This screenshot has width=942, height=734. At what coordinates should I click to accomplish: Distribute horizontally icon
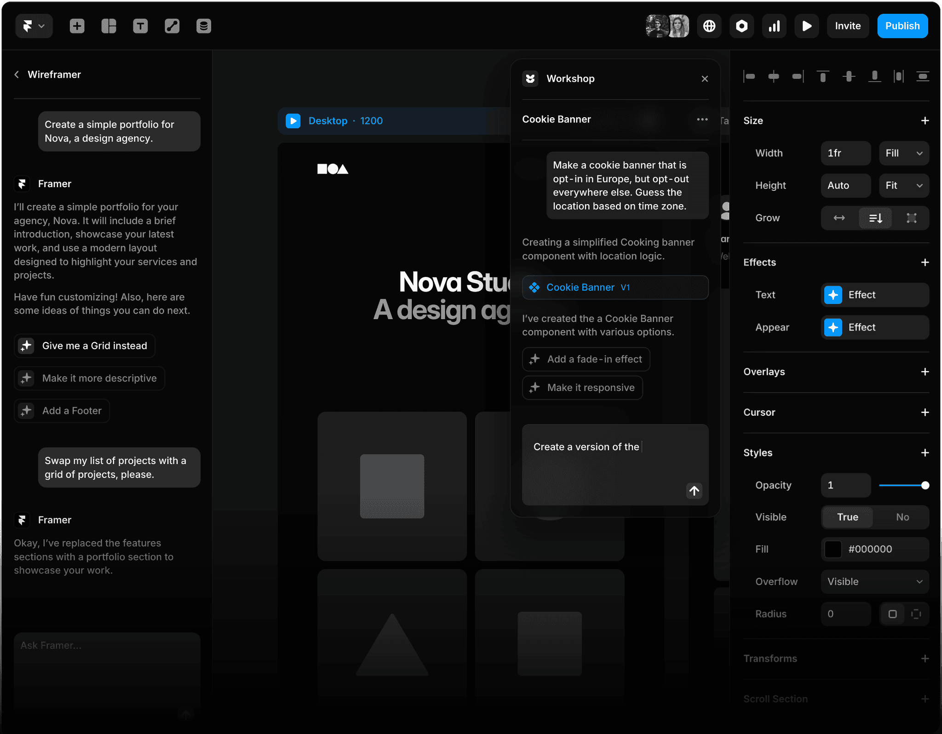click(898, 76)
